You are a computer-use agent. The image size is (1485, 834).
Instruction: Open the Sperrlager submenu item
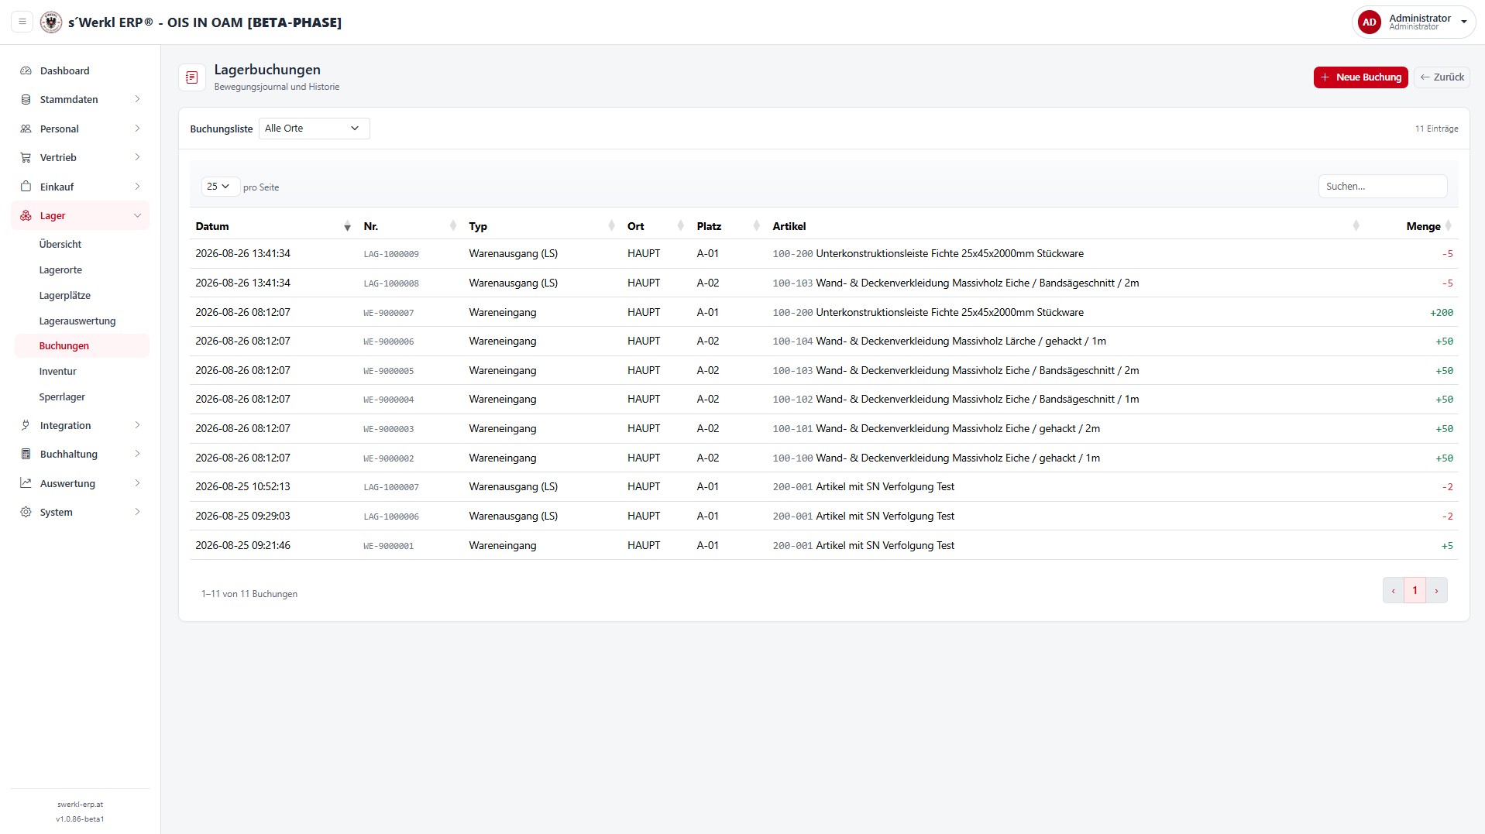coord(62,397)
